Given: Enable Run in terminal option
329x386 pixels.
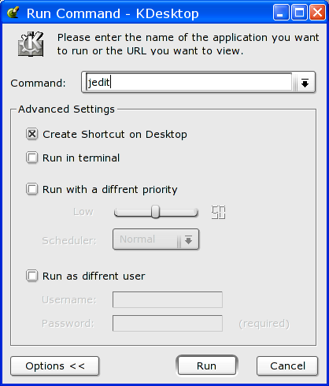Looking at the screenshot, I should [32, 158].
